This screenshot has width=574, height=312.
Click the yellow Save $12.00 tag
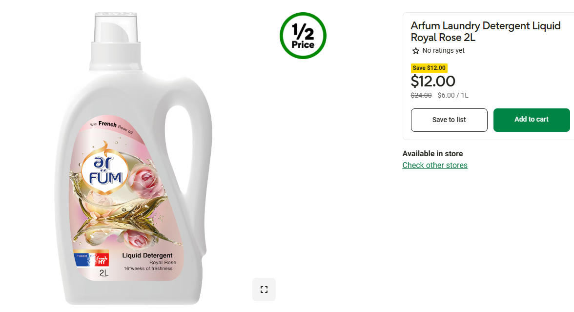point(429,68)
